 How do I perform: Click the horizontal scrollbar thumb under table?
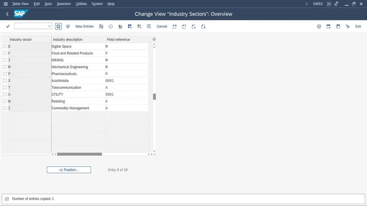click(x=79, y=154)
